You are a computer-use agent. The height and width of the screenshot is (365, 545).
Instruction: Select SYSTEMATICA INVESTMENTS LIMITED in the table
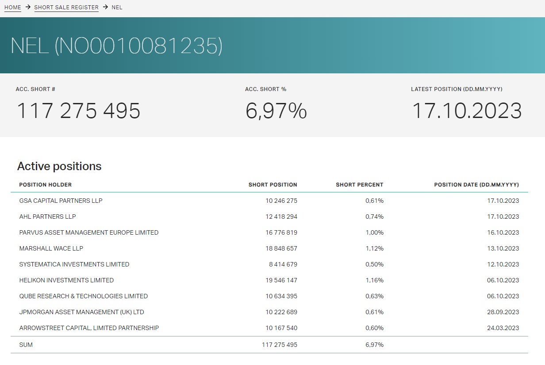[x=74, y=264]
